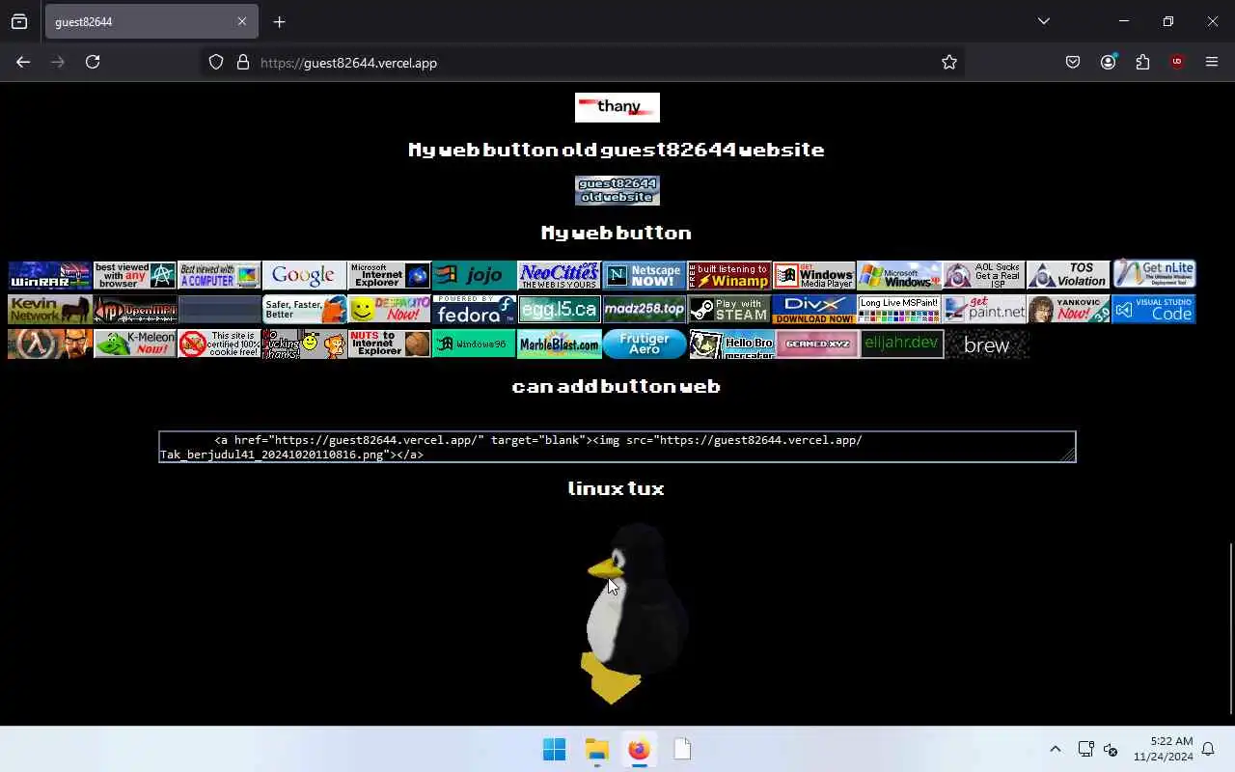This screenshot has width=1235, height=772.
Task: Open File Explorer from the taskbar
Action: 596,750
